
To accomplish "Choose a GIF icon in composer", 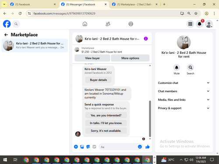I will (x=94, y=147).
